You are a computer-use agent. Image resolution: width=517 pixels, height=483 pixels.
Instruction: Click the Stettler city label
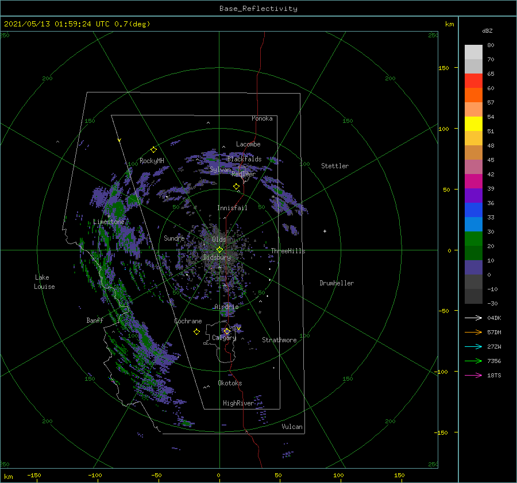(x=335, y=166)
